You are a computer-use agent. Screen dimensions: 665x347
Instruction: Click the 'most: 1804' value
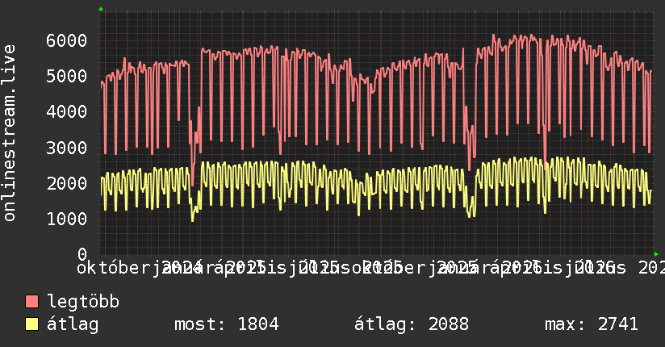(227, 324)
